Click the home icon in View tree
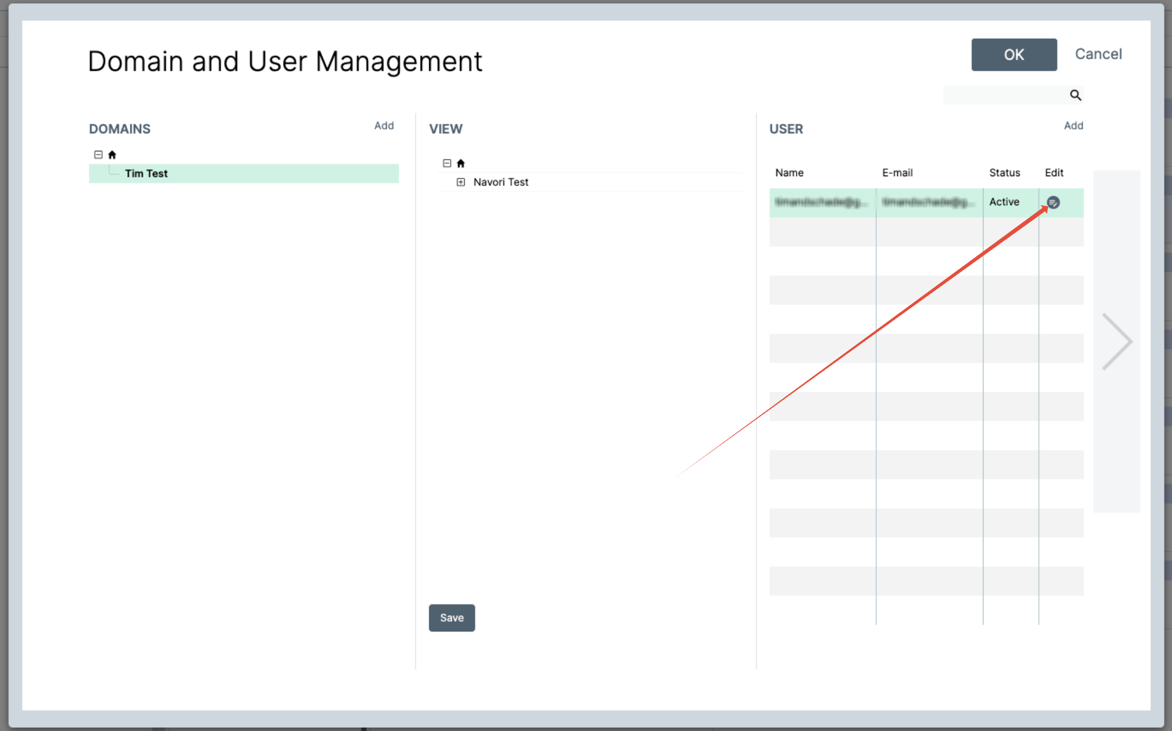 click(x=461, y=163)
